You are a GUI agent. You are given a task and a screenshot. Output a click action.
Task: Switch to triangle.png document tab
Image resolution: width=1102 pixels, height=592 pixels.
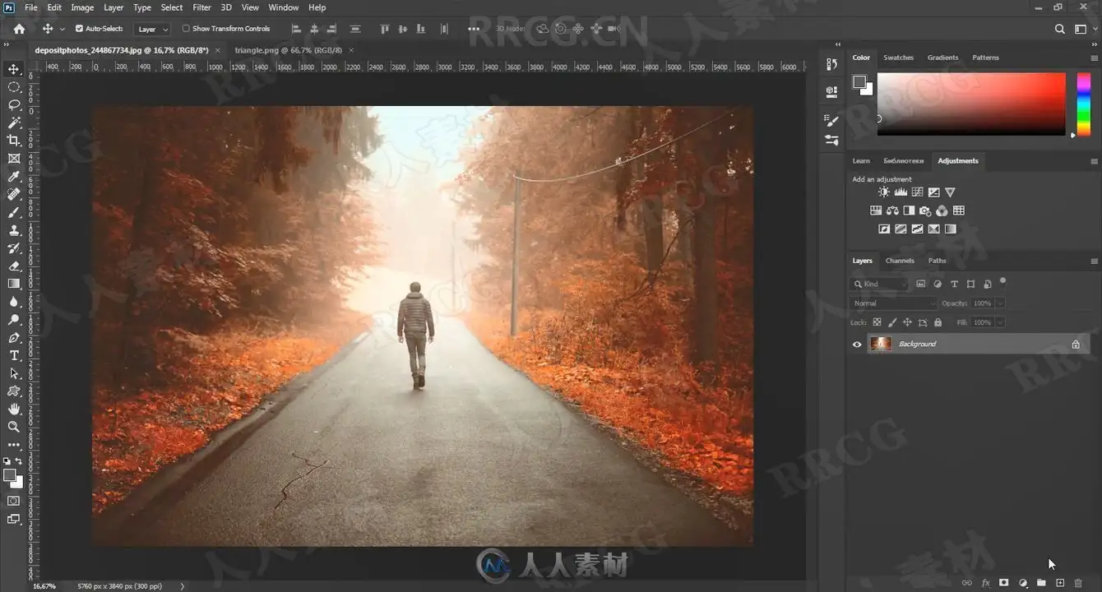click(x=288, y=50)
